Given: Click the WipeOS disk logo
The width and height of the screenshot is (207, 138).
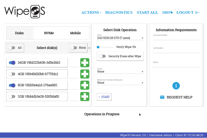Looking at the screenshot, I should 35,11.
